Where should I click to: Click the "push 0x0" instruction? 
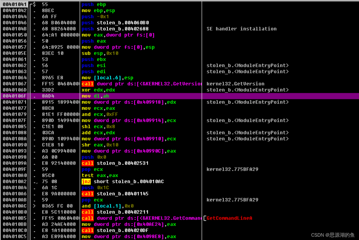pos(94,157)
